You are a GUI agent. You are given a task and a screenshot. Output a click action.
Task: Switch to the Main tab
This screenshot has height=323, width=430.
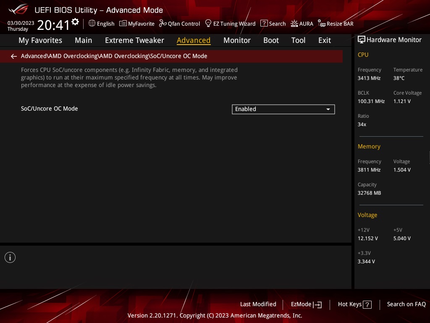coord(84,40)
